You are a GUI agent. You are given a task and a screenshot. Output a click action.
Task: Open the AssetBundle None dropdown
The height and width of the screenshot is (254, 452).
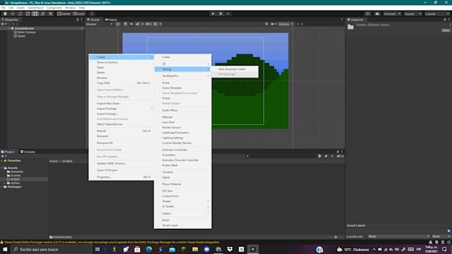click(399, 236)
